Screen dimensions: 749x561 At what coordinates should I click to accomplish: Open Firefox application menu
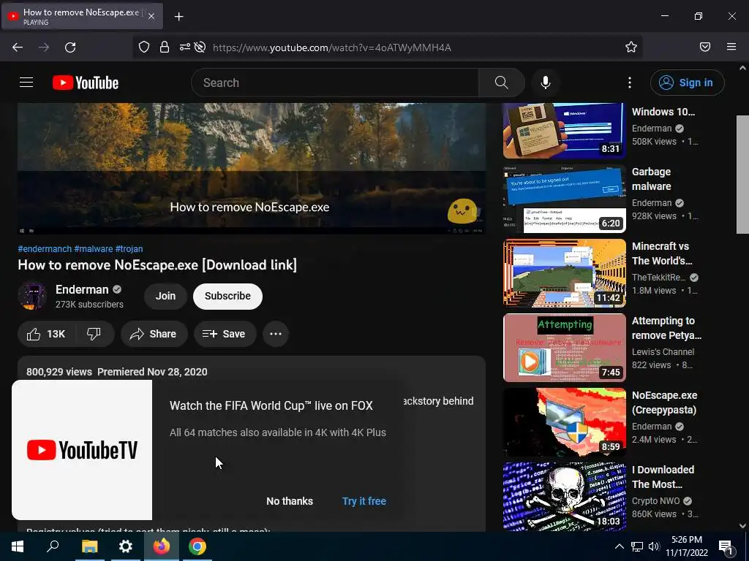731,47
